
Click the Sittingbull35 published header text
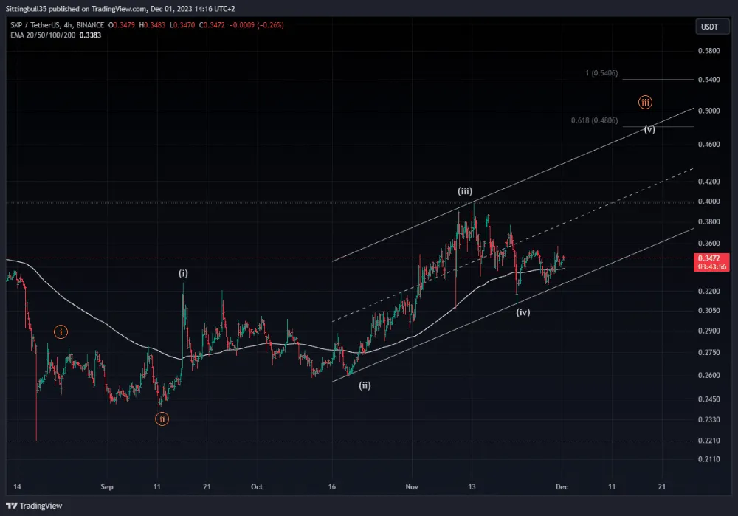(x=120, y=8)
